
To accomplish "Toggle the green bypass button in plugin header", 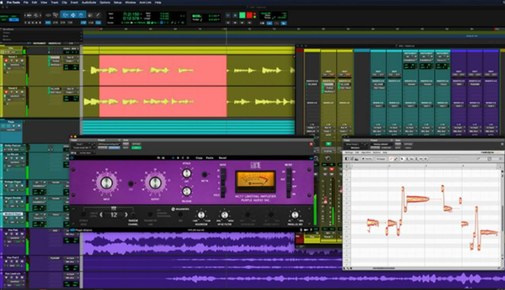I will pos(136,147).
